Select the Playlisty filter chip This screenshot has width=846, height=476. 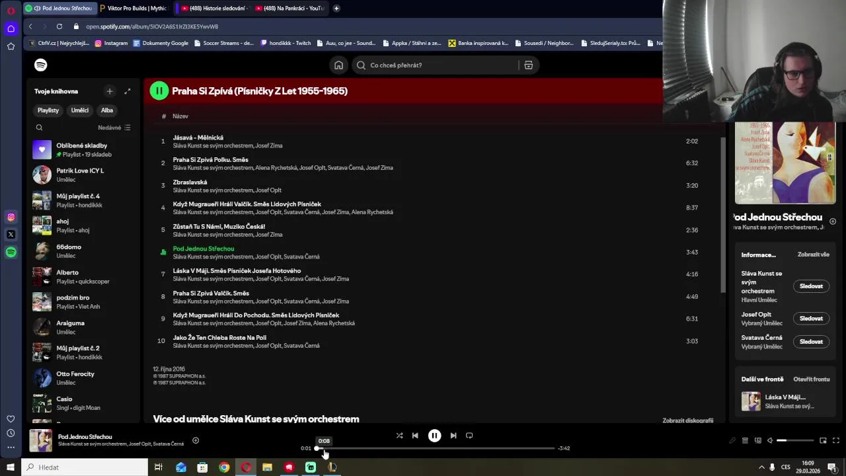pos(48,110)
